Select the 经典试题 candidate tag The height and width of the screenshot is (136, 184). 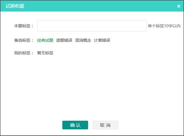click(x=45, y=40)
